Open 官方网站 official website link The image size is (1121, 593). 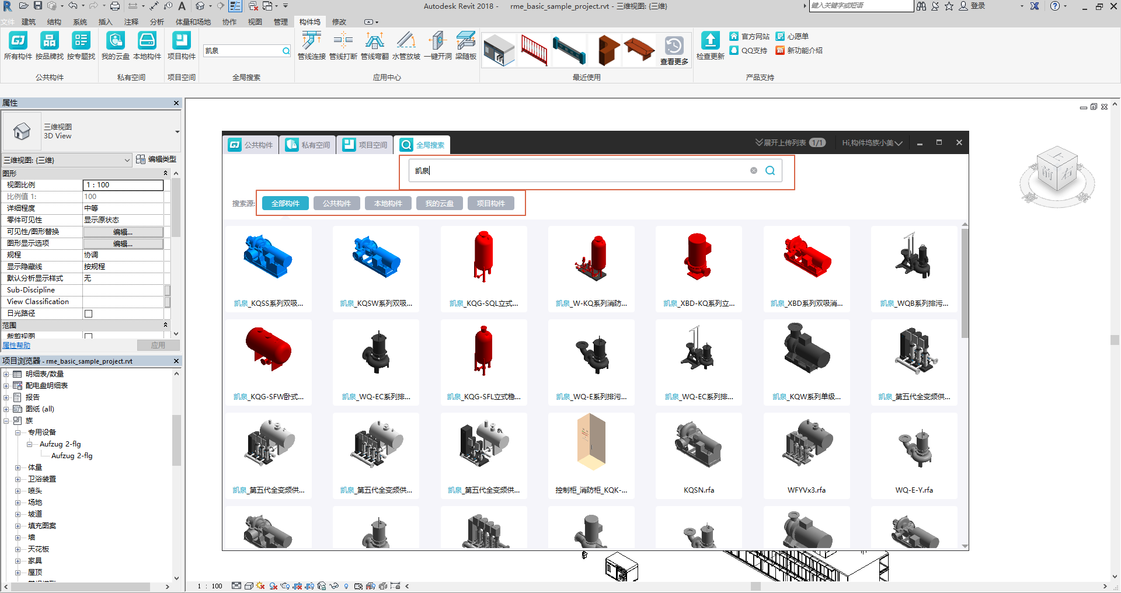point(750,36)
